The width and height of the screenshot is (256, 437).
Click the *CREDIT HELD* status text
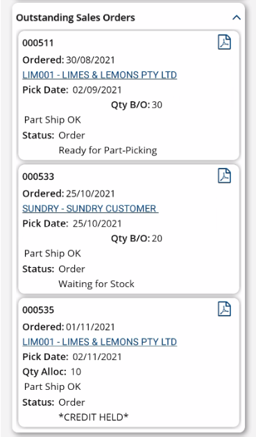pyautogui.click(x=94, y=417)
